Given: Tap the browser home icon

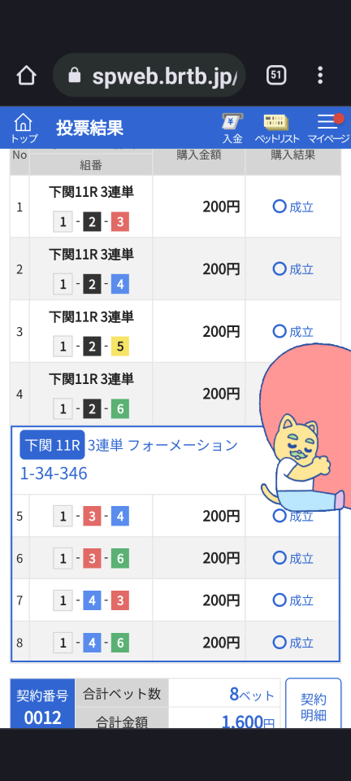Looking at the screenshot, I should [x=26, y=76].
